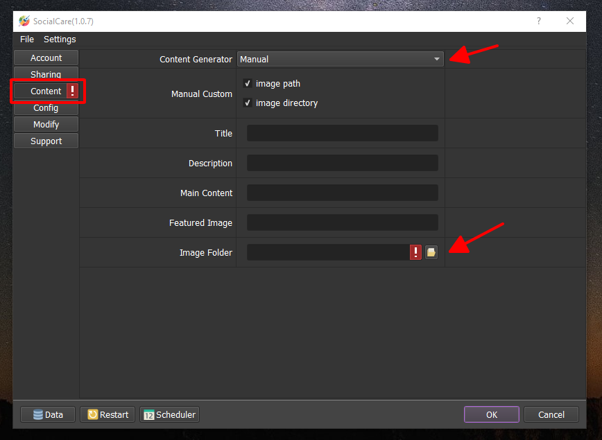Viewport: 602px width, 440px height.
Task: Click the Restart button
Action: tap(108, 414)
